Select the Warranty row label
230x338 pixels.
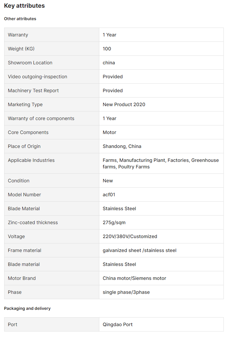coord(18,35)
